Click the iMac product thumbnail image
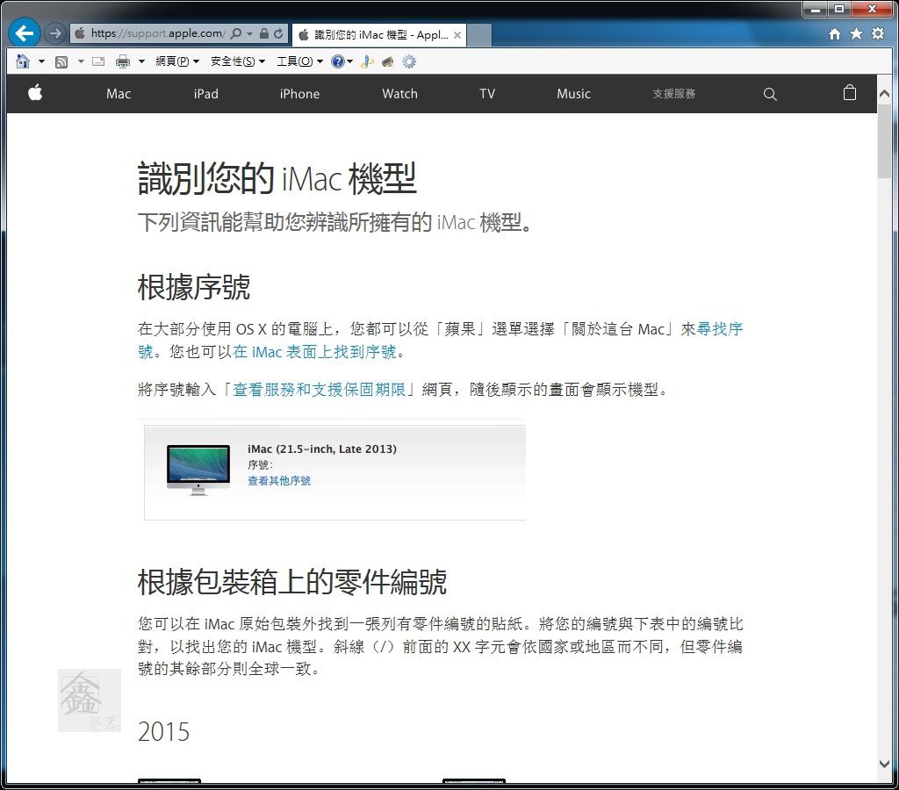 point(198,470)
